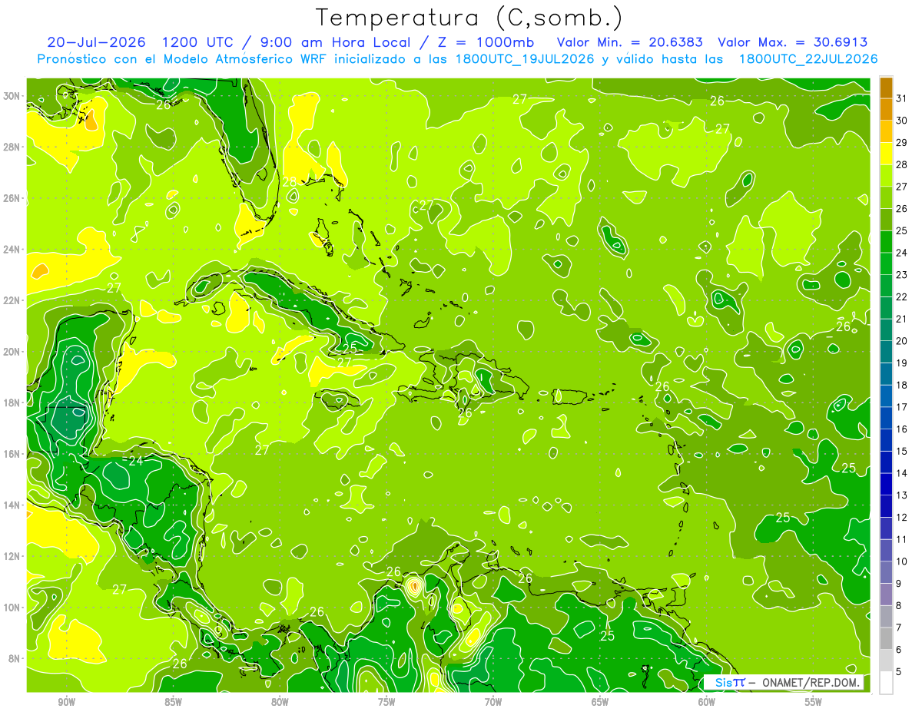Viewport: 922px width, 712px height.
Task: Click the '24N' latitude label
Action: [x=12, y=249]
